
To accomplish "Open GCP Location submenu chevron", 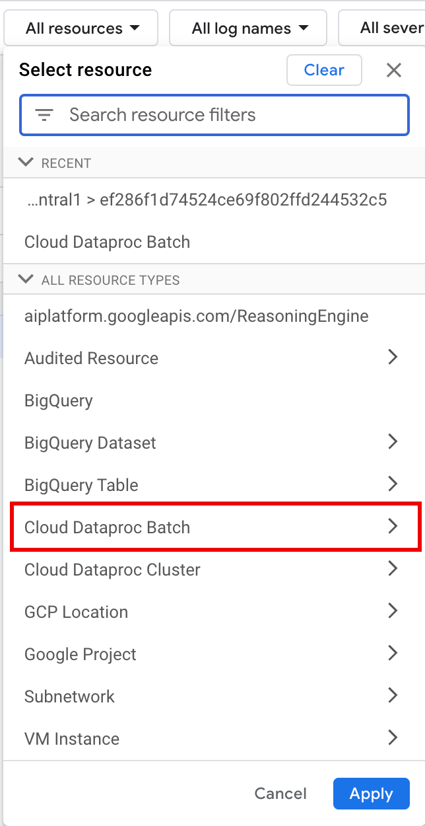I will tap(393, 611).
